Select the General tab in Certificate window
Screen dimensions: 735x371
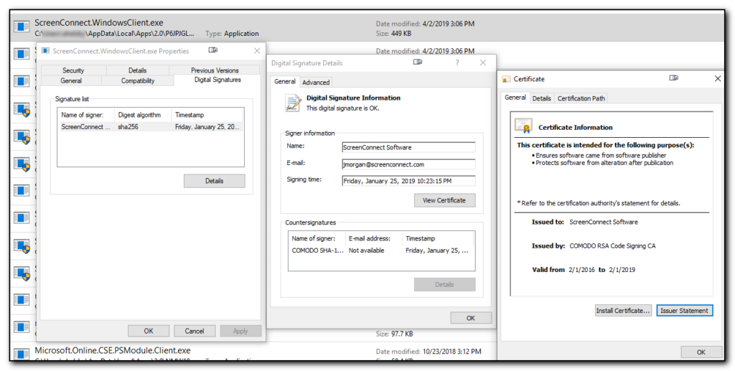pyautogui.click(x=515, y=98)
